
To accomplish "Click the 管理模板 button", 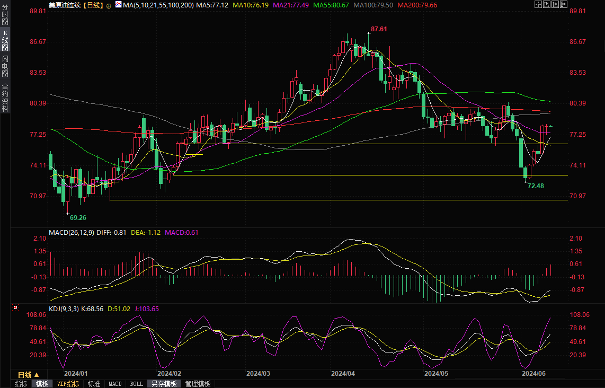I will (198, 384).
